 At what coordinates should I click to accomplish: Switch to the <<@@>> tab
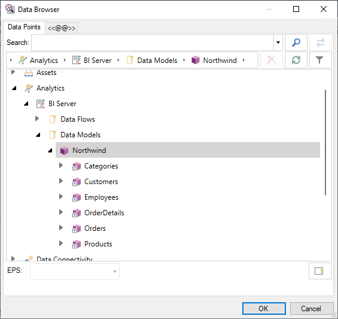click(62, 28)
